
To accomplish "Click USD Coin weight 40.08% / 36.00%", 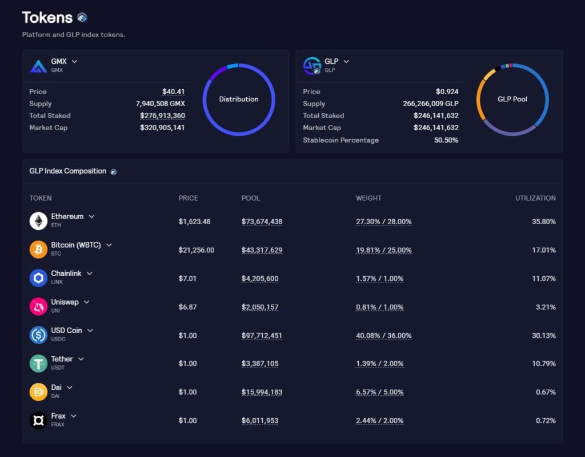I will click(384, 335).
